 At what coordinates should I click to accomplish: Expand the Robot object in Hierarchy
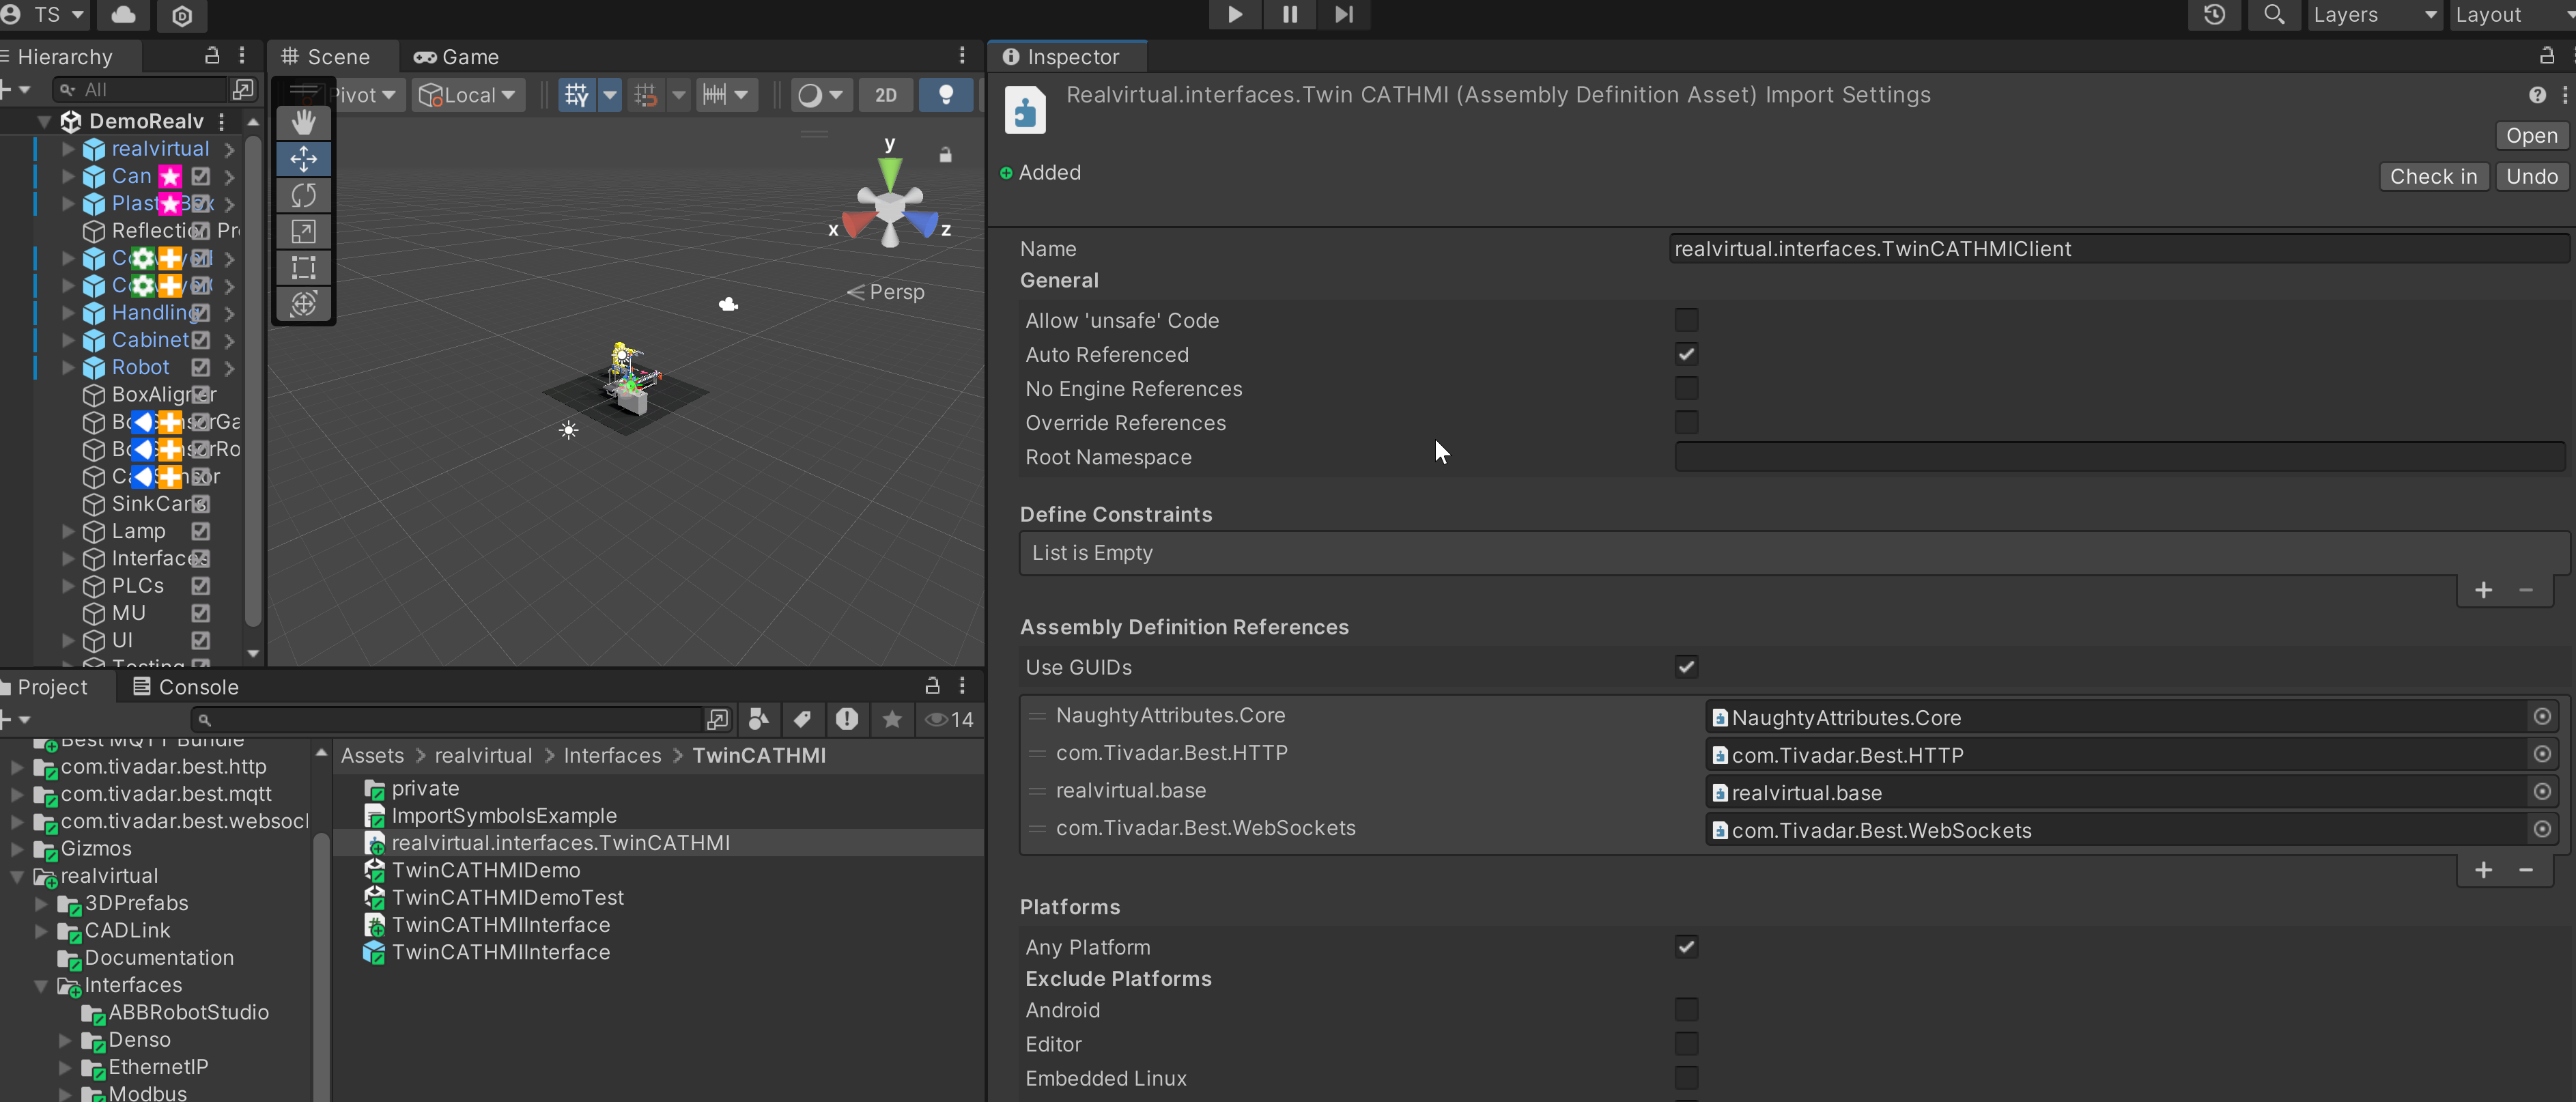coord(68,368)
